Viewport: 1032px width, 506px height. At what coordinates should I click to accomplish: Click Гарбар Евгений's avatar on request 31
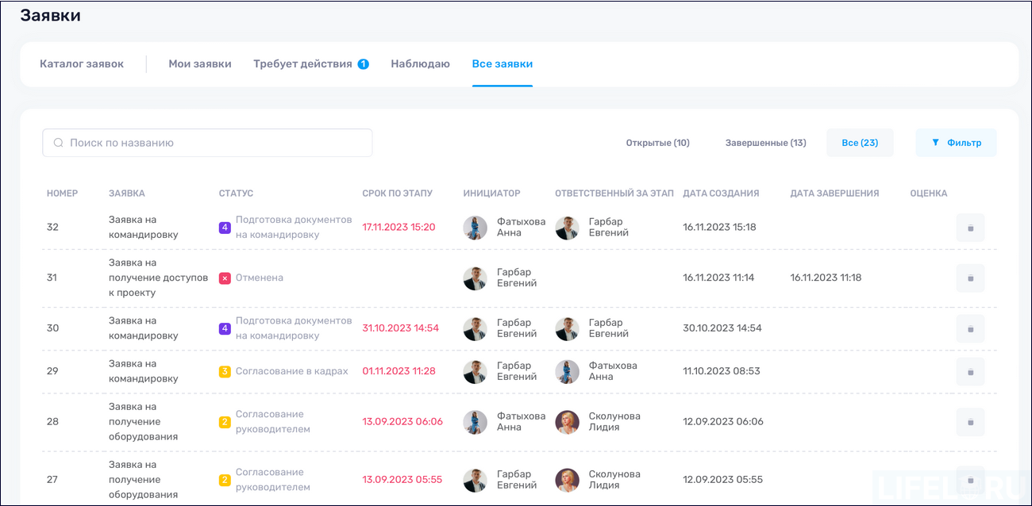[x=476, y=278]
